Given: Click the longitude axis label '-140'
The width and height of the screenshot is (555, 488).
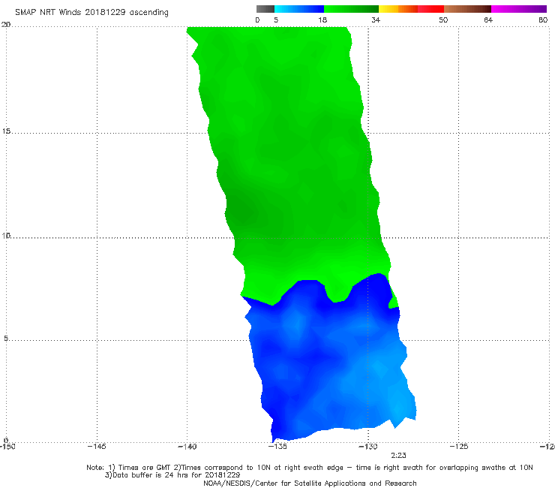Looking at the screenshot, I should 187,446.
